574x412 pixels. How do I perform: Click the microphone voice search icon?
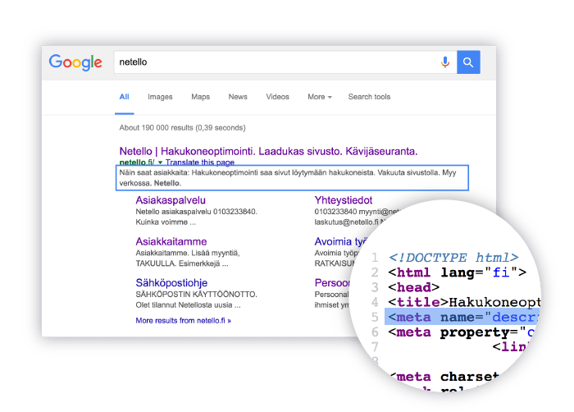[x=444, y=62]
